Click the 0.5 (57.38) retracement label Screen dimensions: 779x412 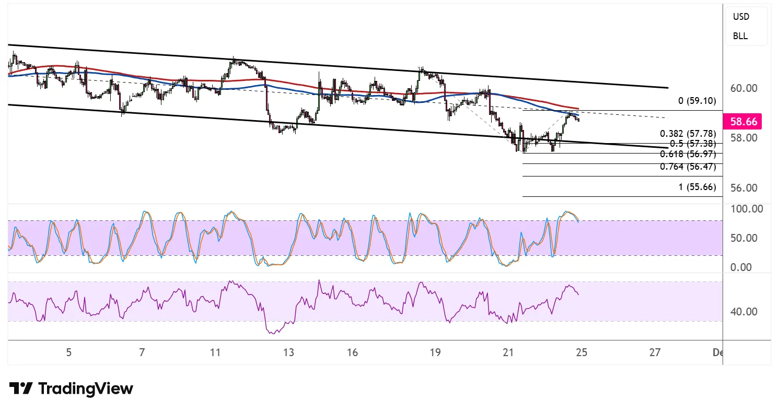pos(691,144)
